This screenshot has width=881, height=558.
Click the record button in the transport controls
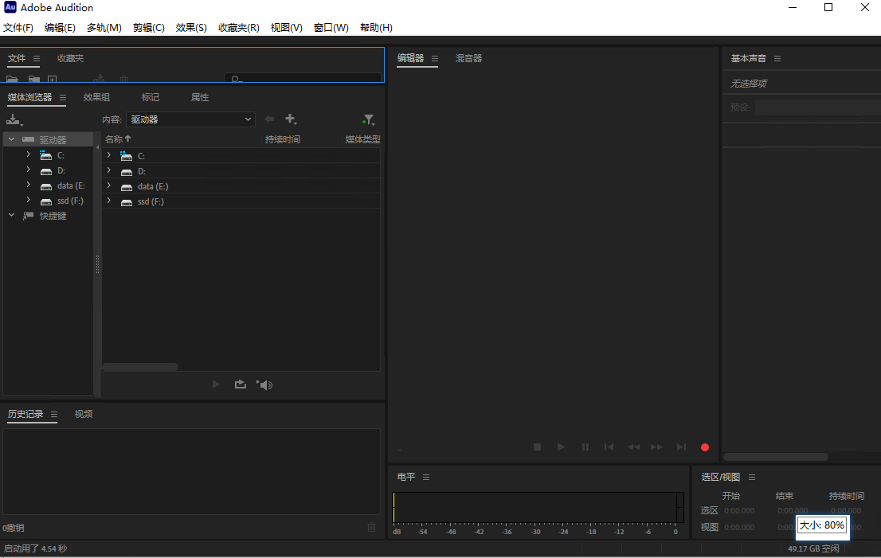point(704,447)
